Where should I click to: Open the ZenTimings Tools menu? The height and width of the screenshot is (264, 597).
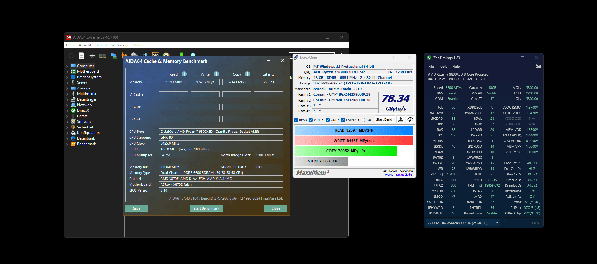coord(443,67)
